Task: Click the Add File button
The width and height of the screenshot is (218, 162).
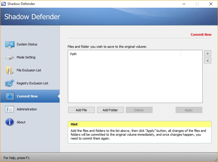Action: tap(81, 110)
